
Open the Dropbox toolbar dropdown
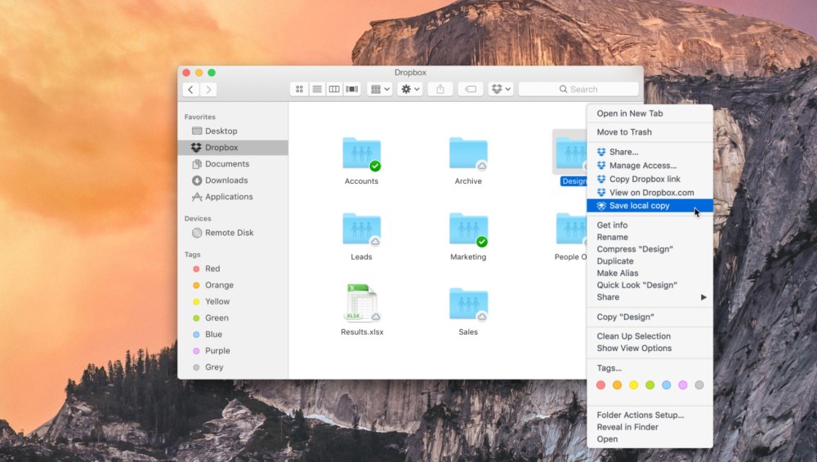coord(501,89)
